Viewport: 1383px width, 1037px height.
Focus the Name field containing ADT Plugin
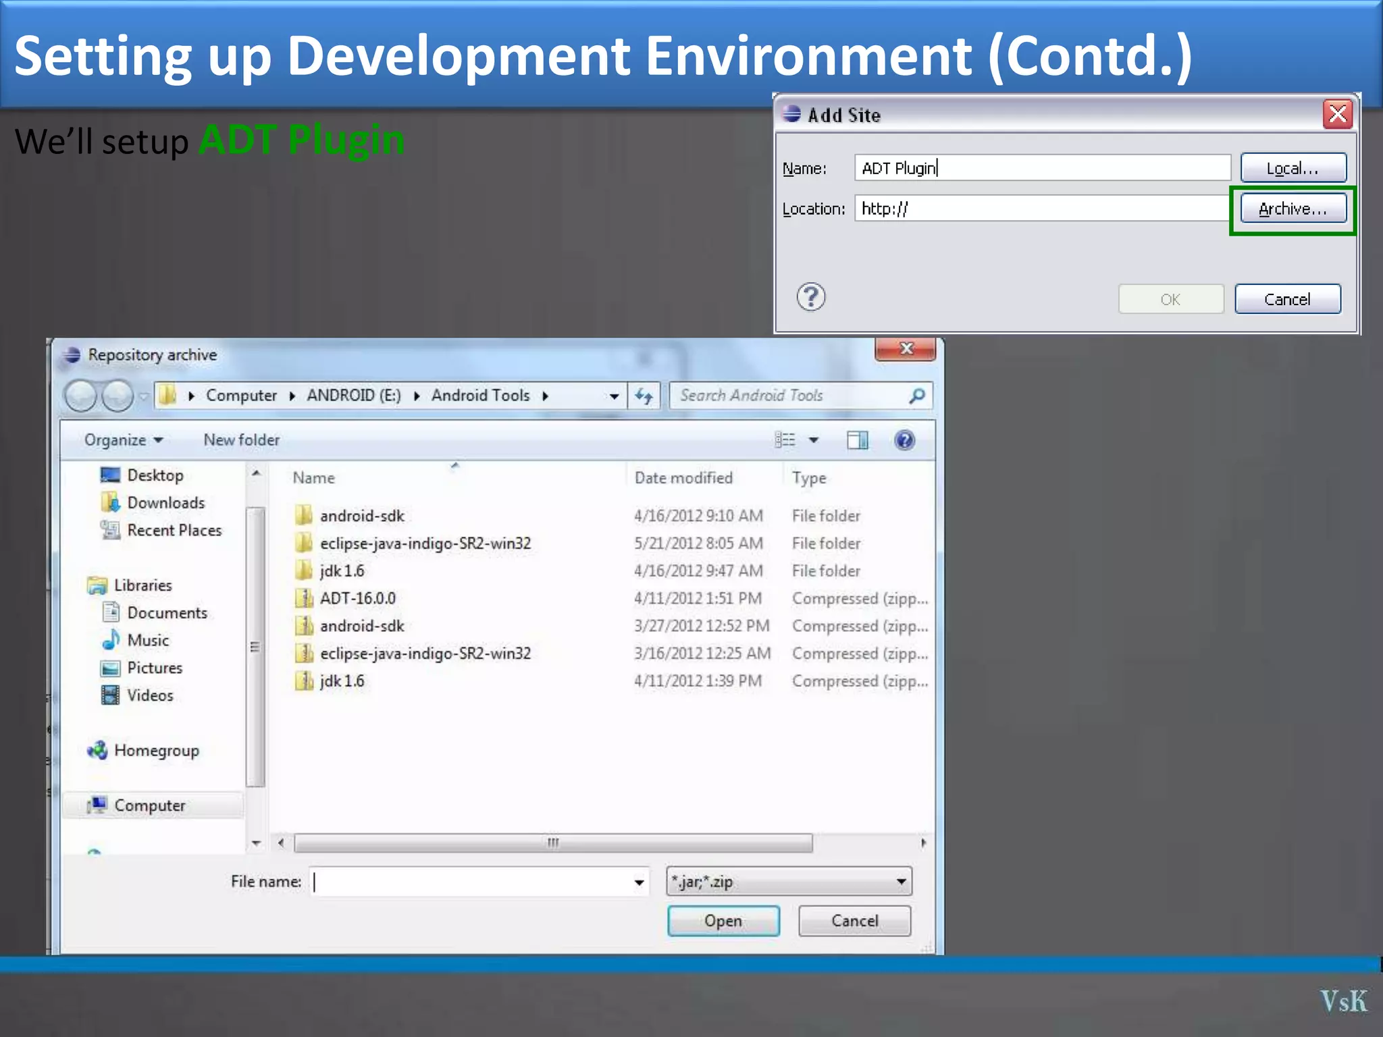tap(1042, 168)
